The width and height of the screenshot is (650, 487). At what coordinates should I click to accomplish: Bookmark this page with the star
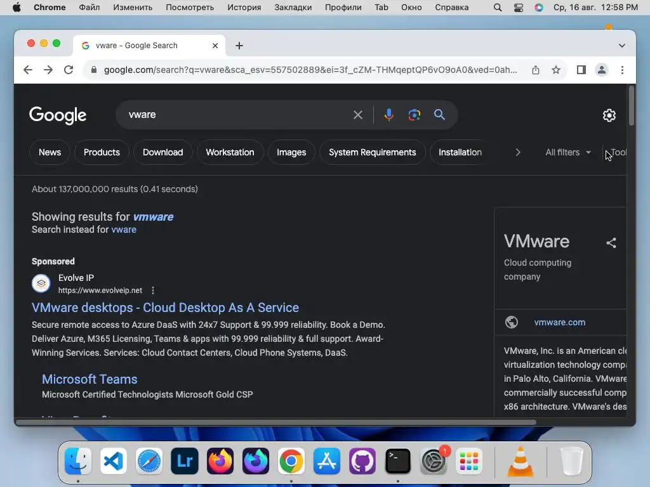tap(556, 70)
